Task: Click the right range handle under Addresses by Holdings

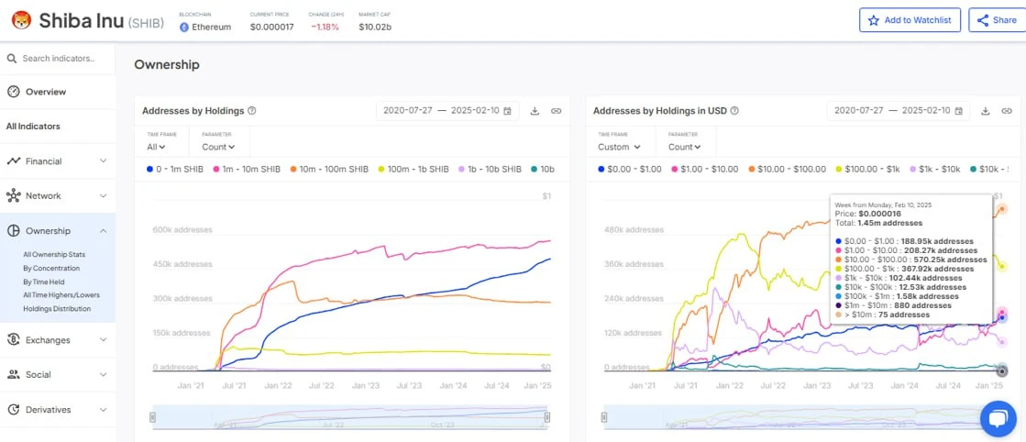Action: coord(547,417)
